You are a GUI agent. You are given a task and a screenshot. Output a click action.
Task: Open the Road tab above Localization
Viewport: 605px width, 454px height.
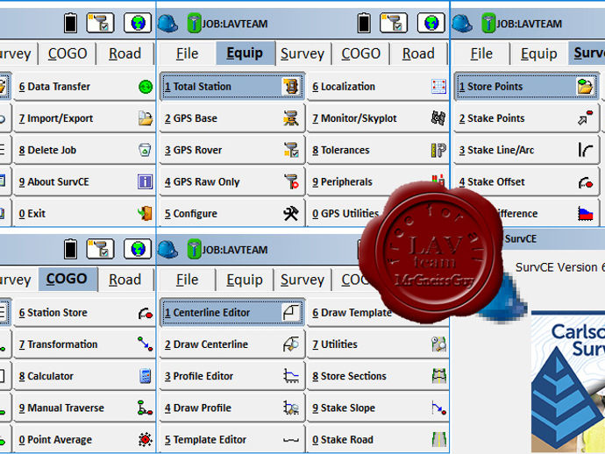pyautogui.click(x=418, y=53)
